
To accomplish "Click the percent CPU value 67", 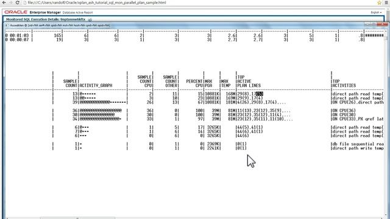I will click(x=200, y=102).
